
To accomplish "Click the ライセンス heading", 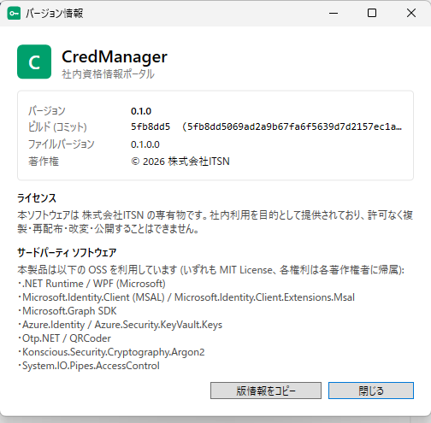I will [x=37, y=198].
